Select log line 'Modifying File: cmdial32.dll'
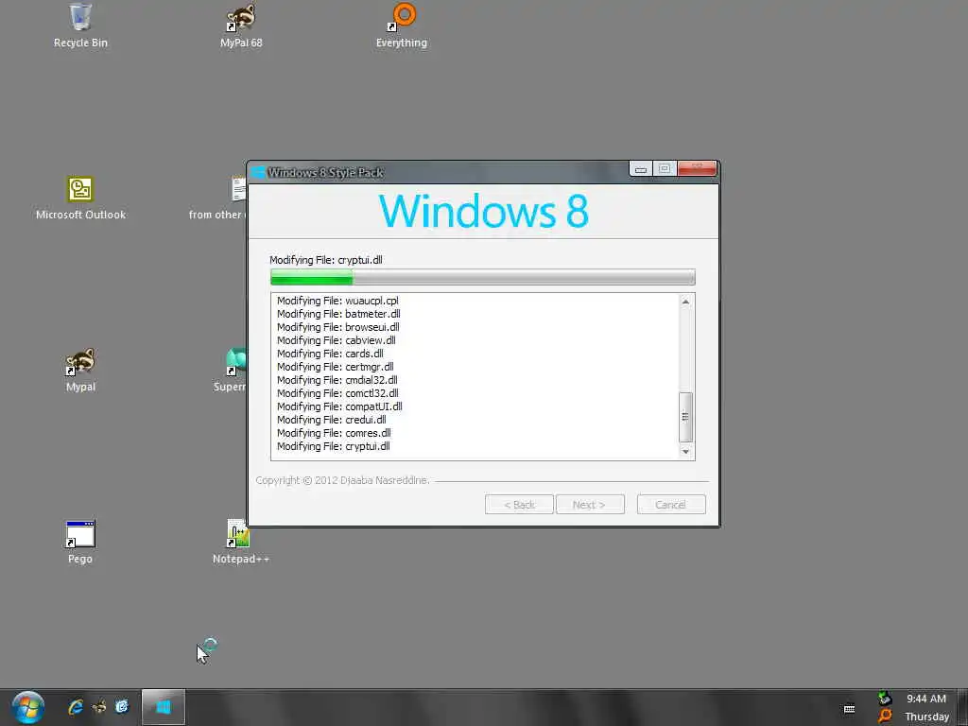The image size is (968, 726). point(337,380)
